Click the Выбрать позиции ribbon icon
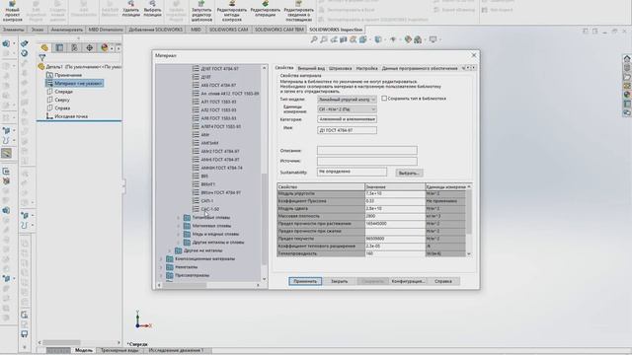Image resolution: width=632 pixels, height=355 pixels. click(152, 9)
